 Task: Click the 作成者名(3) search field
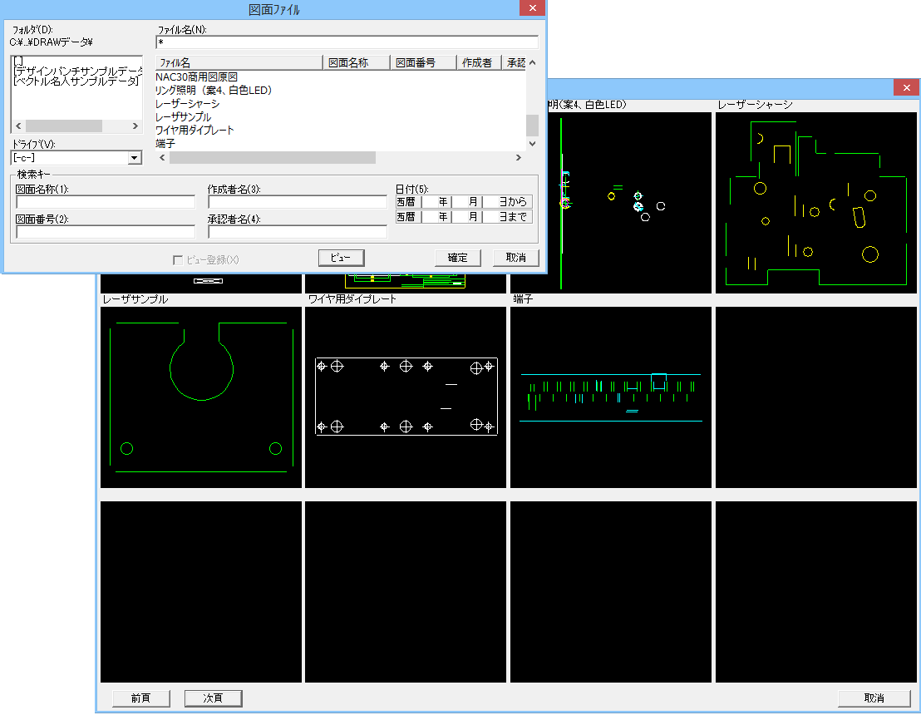pyautogui.click(x=297, y=202)
